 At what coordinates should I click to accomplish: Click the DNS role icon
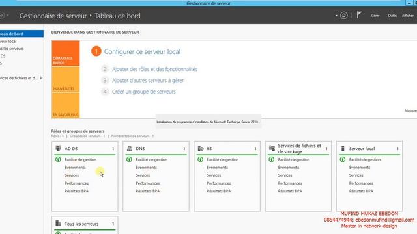pos(130,148)
